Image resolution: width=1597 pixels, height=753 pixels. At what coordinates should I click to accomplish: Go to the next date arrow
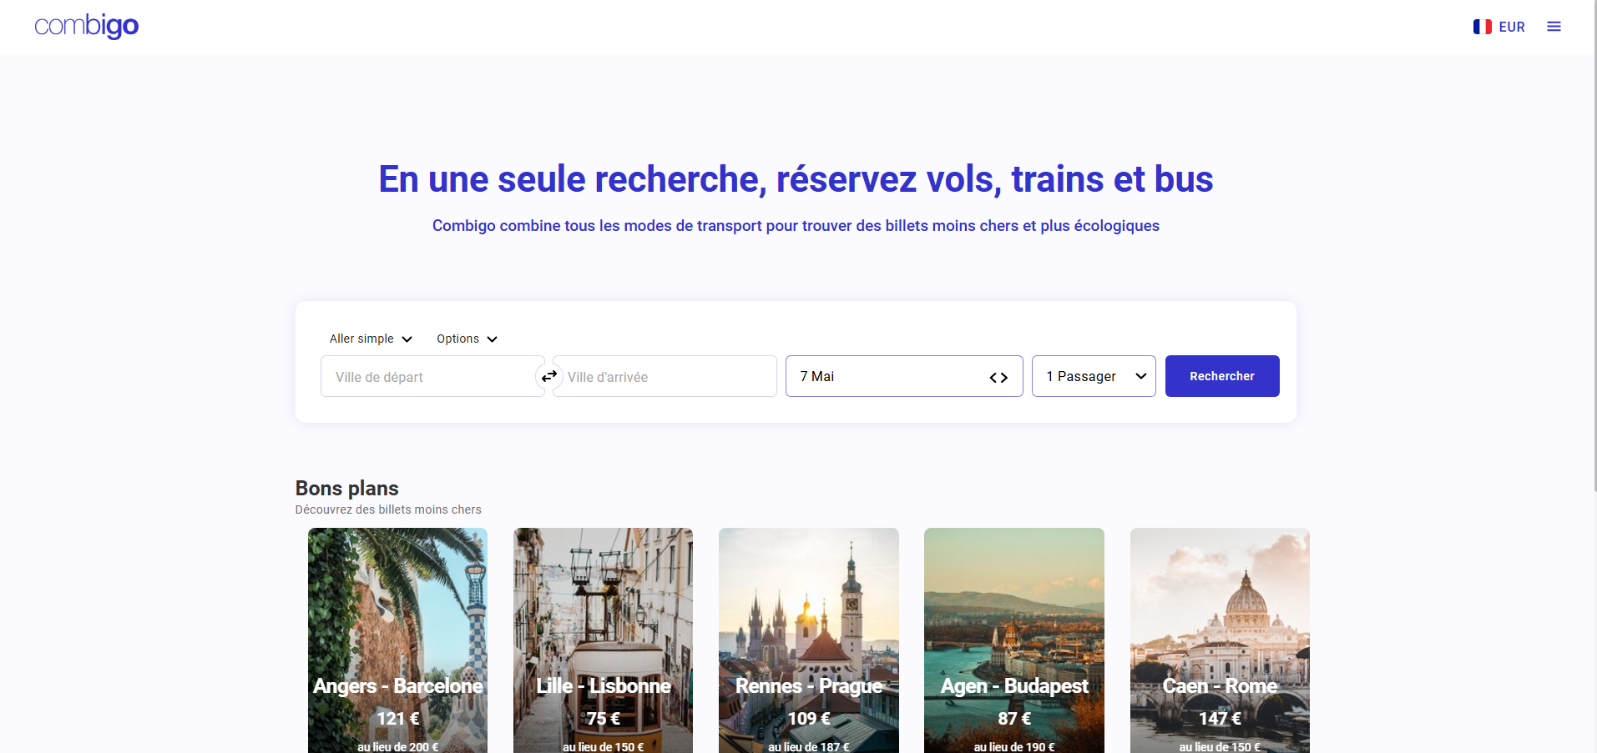pos(1004,378)
